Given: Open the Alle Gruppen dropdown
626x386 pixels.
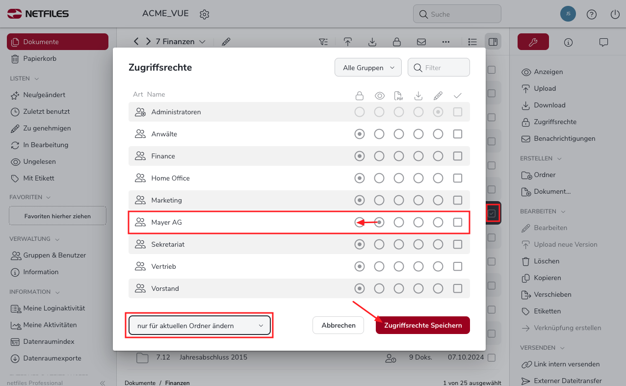Looking at the screenshot, I should click(x=368, y=68).
